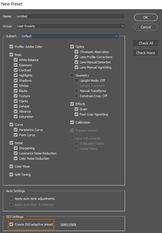Image resolution: width=162 pixels, height=233 pixels.
Task: Uncheck the Shadows checkbox
Action: tap(15, 81)
